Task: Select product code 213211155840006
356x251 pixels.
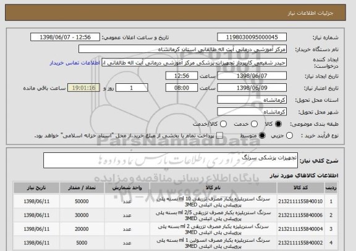Action: (300, 215)
